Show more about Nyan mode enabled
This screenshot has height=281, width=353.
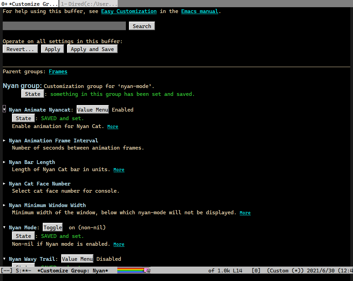[119, 244]
